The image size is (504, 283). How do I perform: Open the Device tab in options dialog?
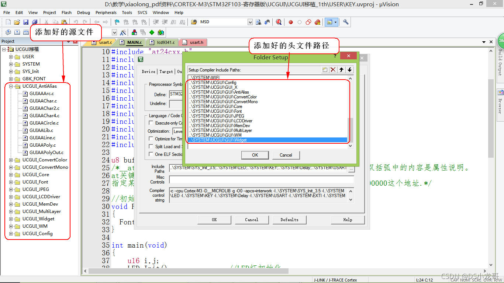click(x=148, y=71)
